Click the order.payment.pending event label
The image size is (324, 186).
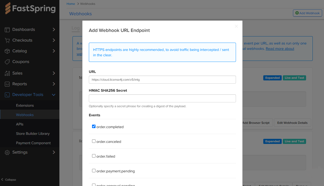(116, 171)
